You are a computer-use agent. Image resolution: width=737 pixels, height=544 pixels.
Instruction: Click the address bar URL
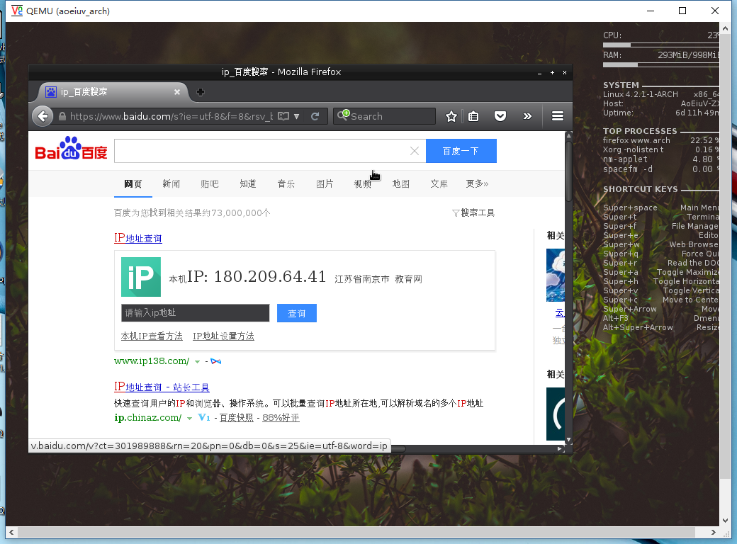[x=171, y=116]
